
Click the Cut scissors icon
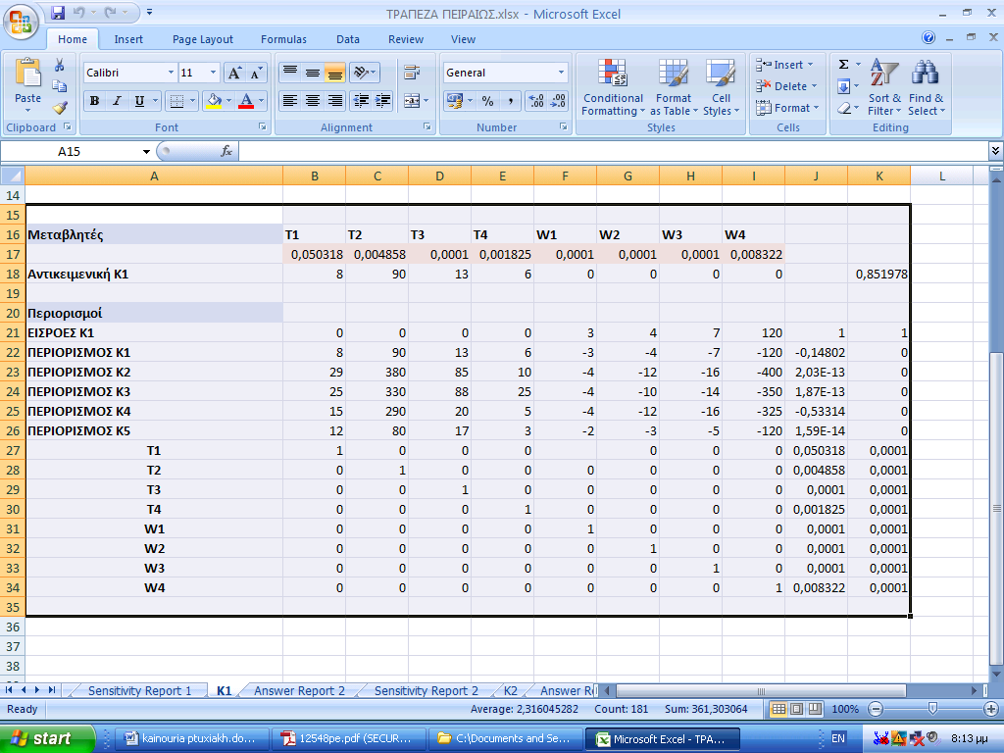(x=60, y=66)
